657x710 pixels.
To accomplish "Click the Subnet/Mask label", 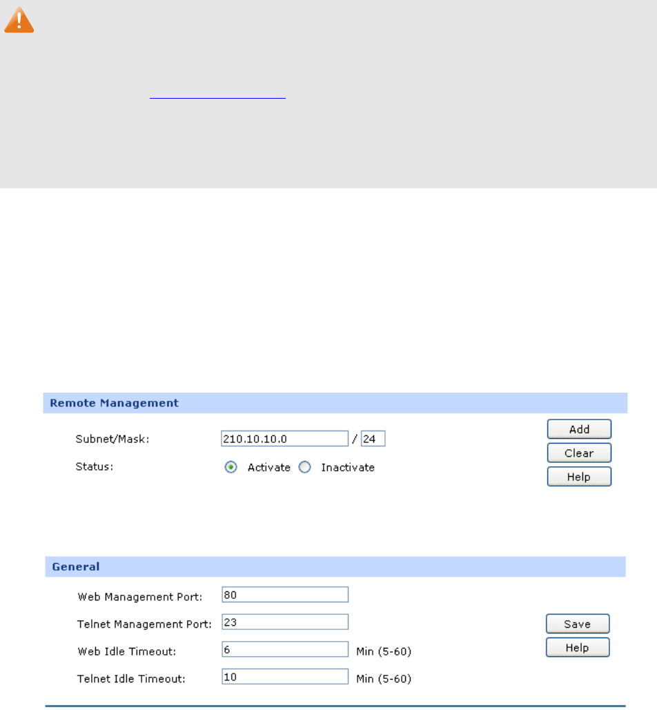I will click(112, 440).
